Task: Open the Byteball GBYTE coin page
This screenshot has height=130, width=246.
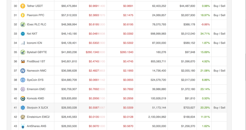Action: [37, 52]
